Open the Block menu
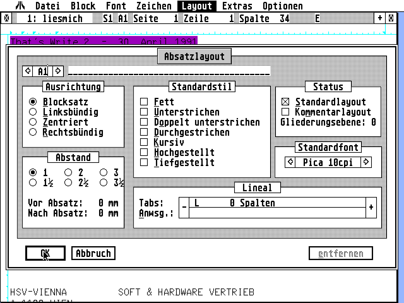404x303 pixels. click(83, 6)
